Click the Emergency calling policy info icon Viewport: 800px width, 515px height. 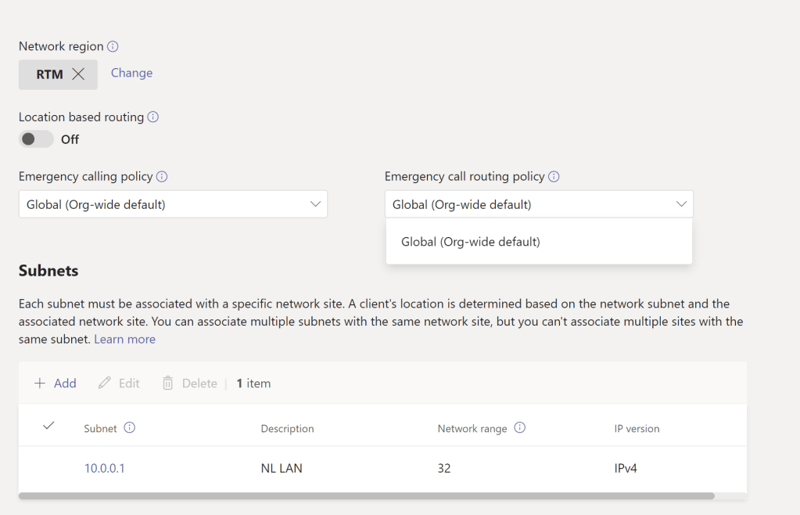[x=162, y=177]
